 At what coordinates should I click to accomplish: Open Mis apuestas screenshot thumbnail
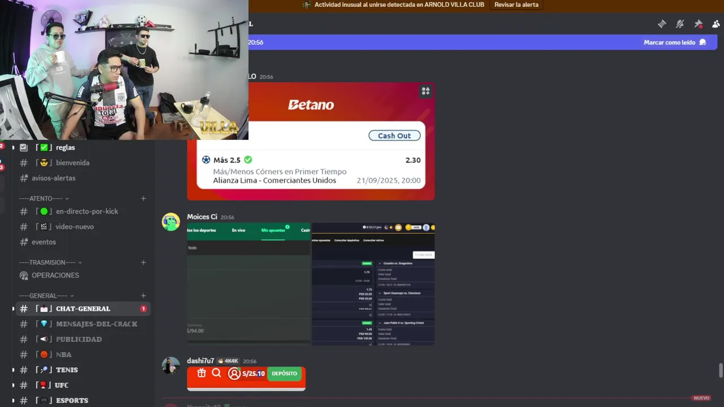[248, 283]
